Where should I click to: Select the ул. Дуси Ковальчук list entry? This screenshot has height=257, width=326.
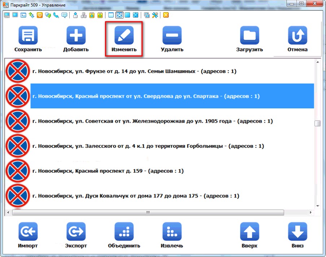click(135, 196)
